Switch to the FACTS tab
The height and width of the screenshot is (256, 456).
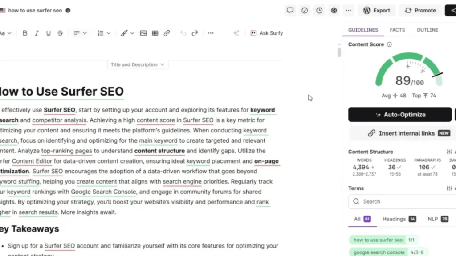[x=397, y=29]
